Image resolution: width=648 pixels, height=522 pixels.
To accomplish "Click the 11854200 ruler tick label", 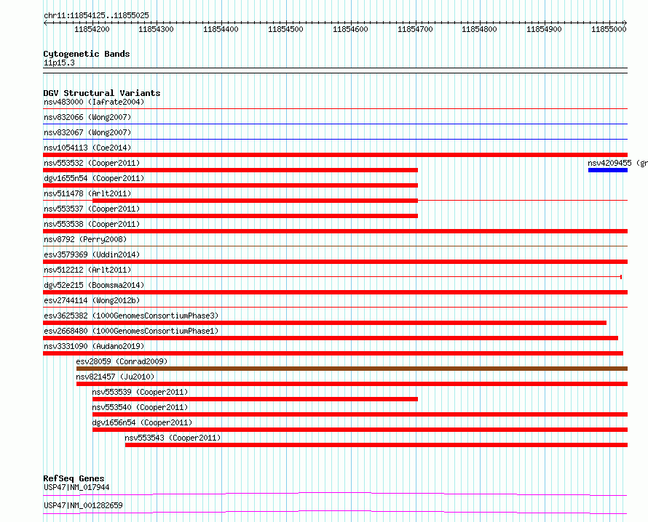I will [92, 29].
